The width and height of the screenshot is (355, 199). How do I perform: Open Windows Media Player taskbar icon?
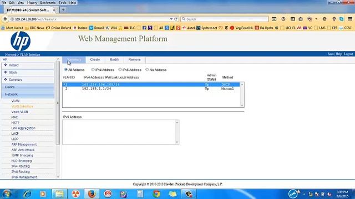[43, 194]
